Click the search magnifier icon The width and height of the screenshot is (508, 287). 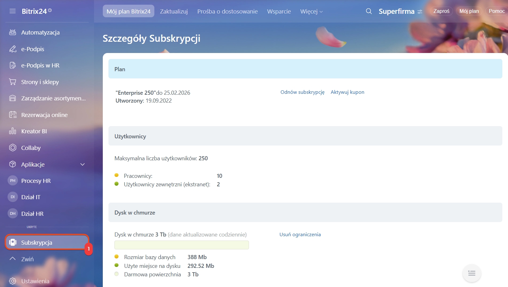click(x=369, y=11)
